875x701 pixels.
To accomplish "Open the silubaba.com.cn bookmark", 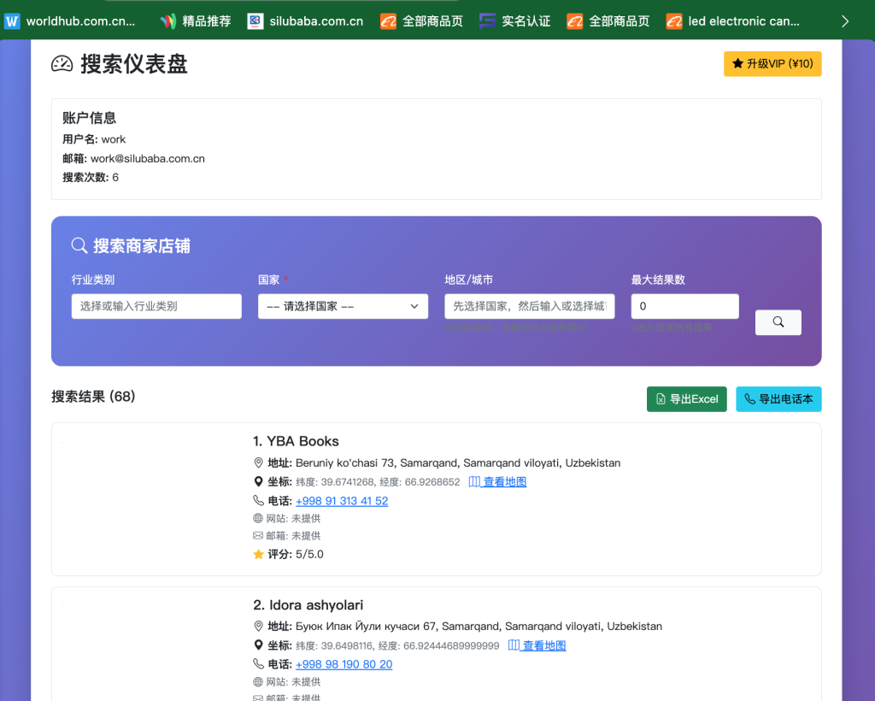I will coord(306,21).
